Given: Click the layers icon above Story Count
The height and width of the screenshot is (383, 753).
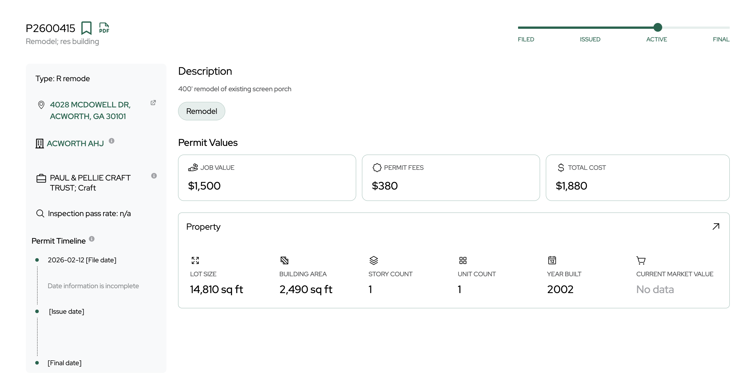Looking at the screenshot, I should (x=374, y=260).
